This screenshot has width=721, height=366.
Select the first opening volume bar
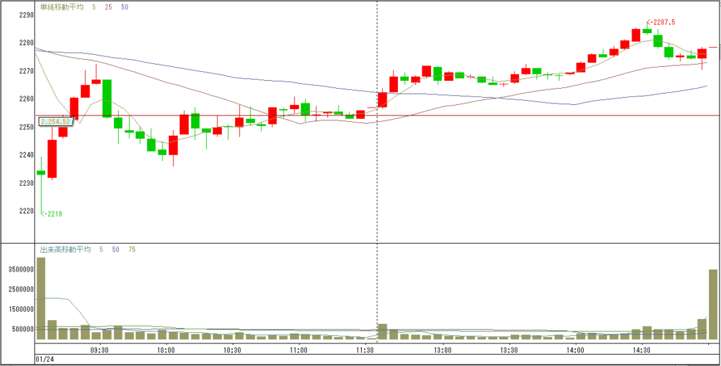tap(41, 298)
